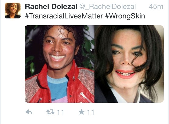Open the curly-haired profile avatar

click(13, 11)
